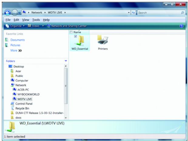Select the WD_Essential shared folder icon
The height and width of the screenshot is (141, 188).
[80, 41]
